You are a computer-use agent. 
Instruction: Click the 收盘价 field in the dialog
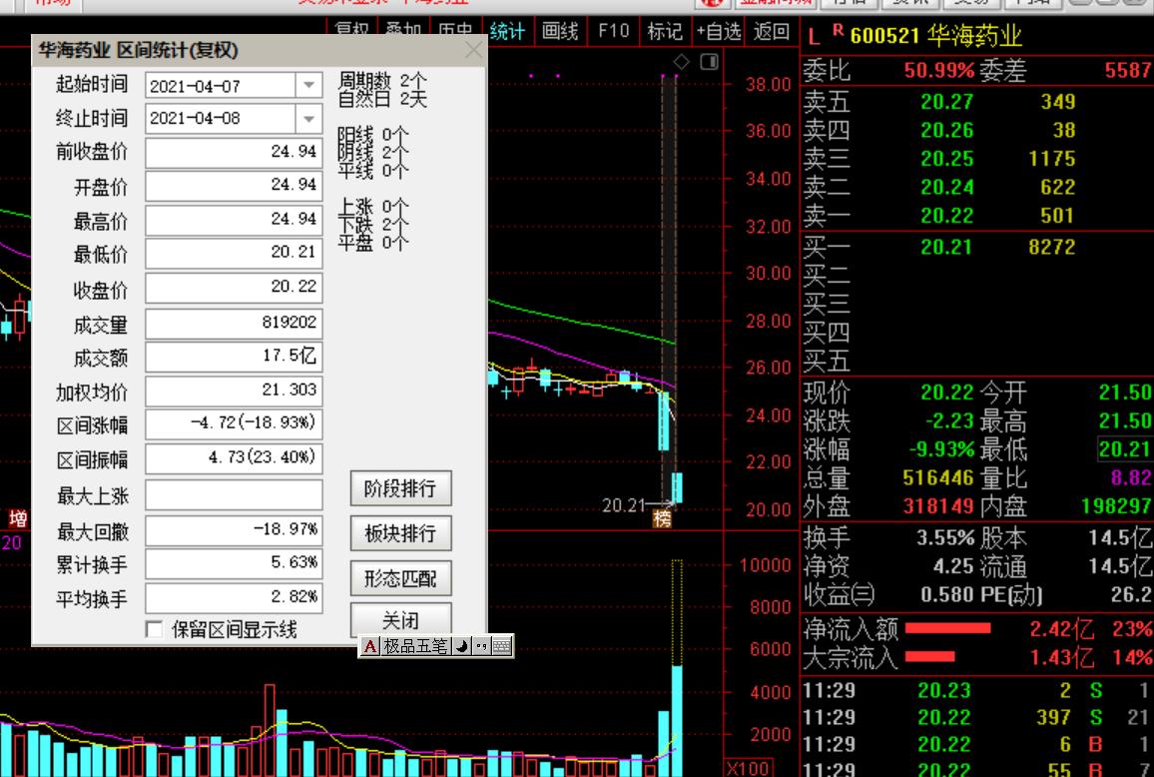point(234,288)
